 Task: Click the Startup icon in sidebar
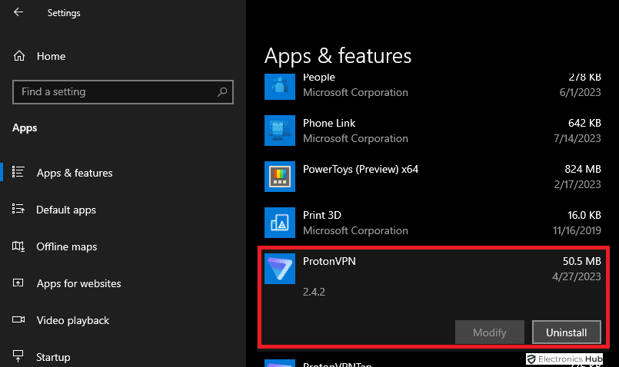pos(20,357)
